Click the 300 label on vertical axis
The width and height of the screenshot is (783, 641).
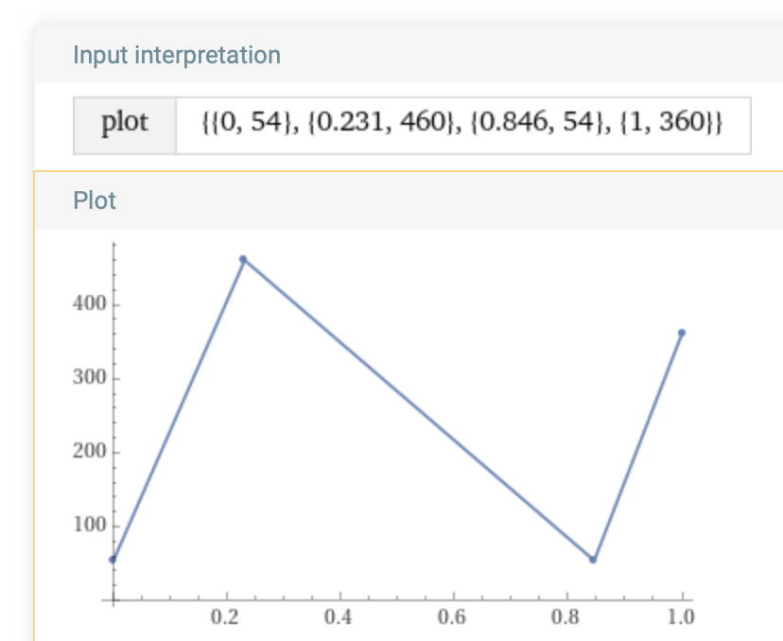[x=88, y=379]
